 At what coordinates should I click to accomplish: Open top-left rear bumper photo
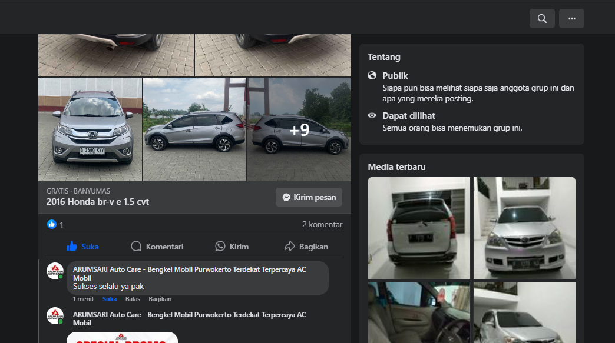116,55
